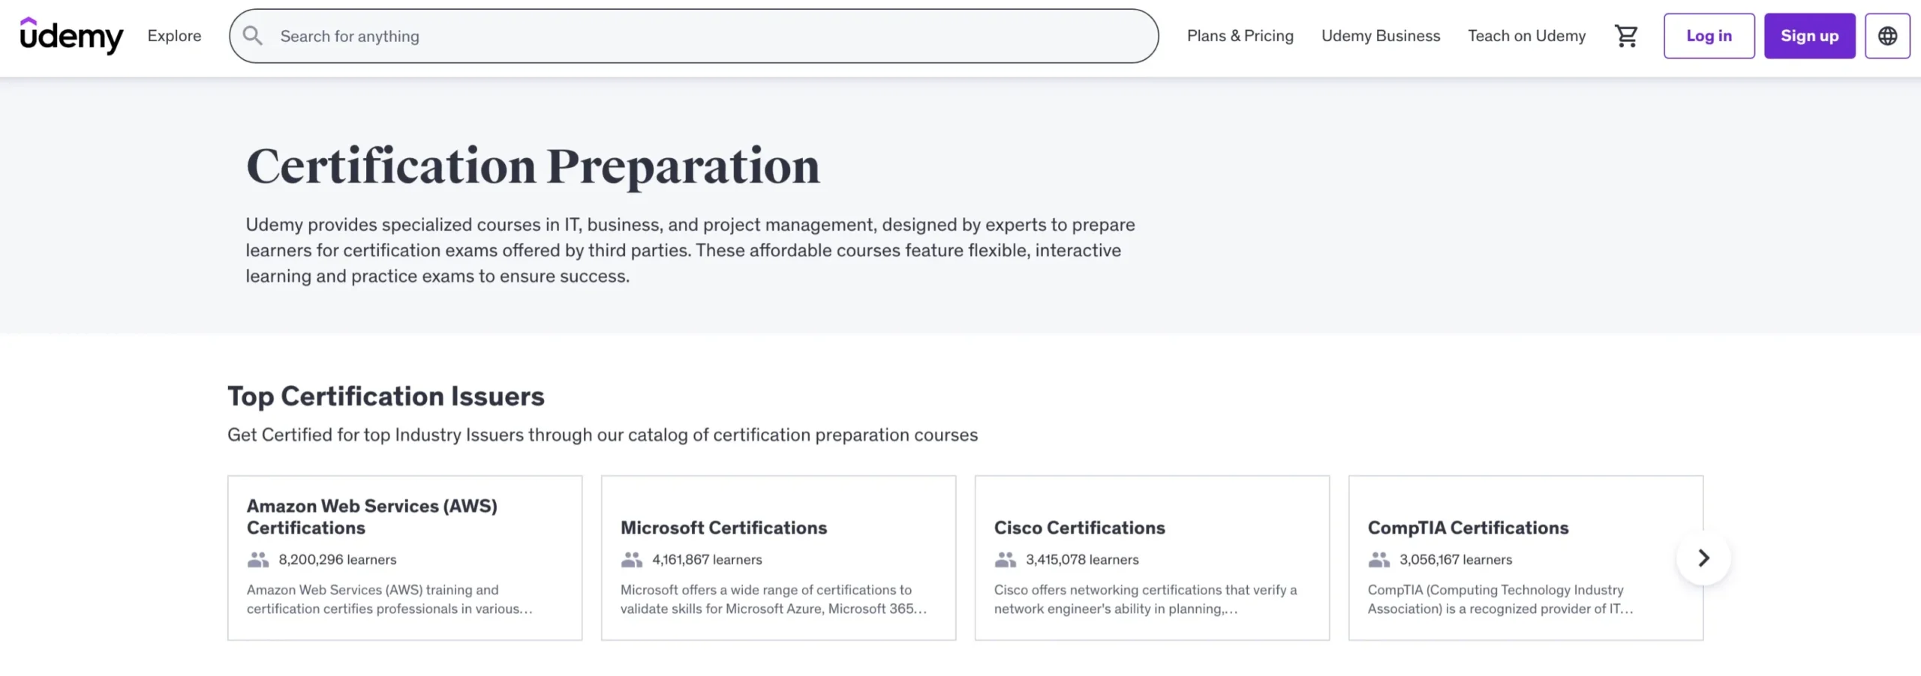Open Plans & Pricing
The image size is (1921, 676).
click(1240, 35)
